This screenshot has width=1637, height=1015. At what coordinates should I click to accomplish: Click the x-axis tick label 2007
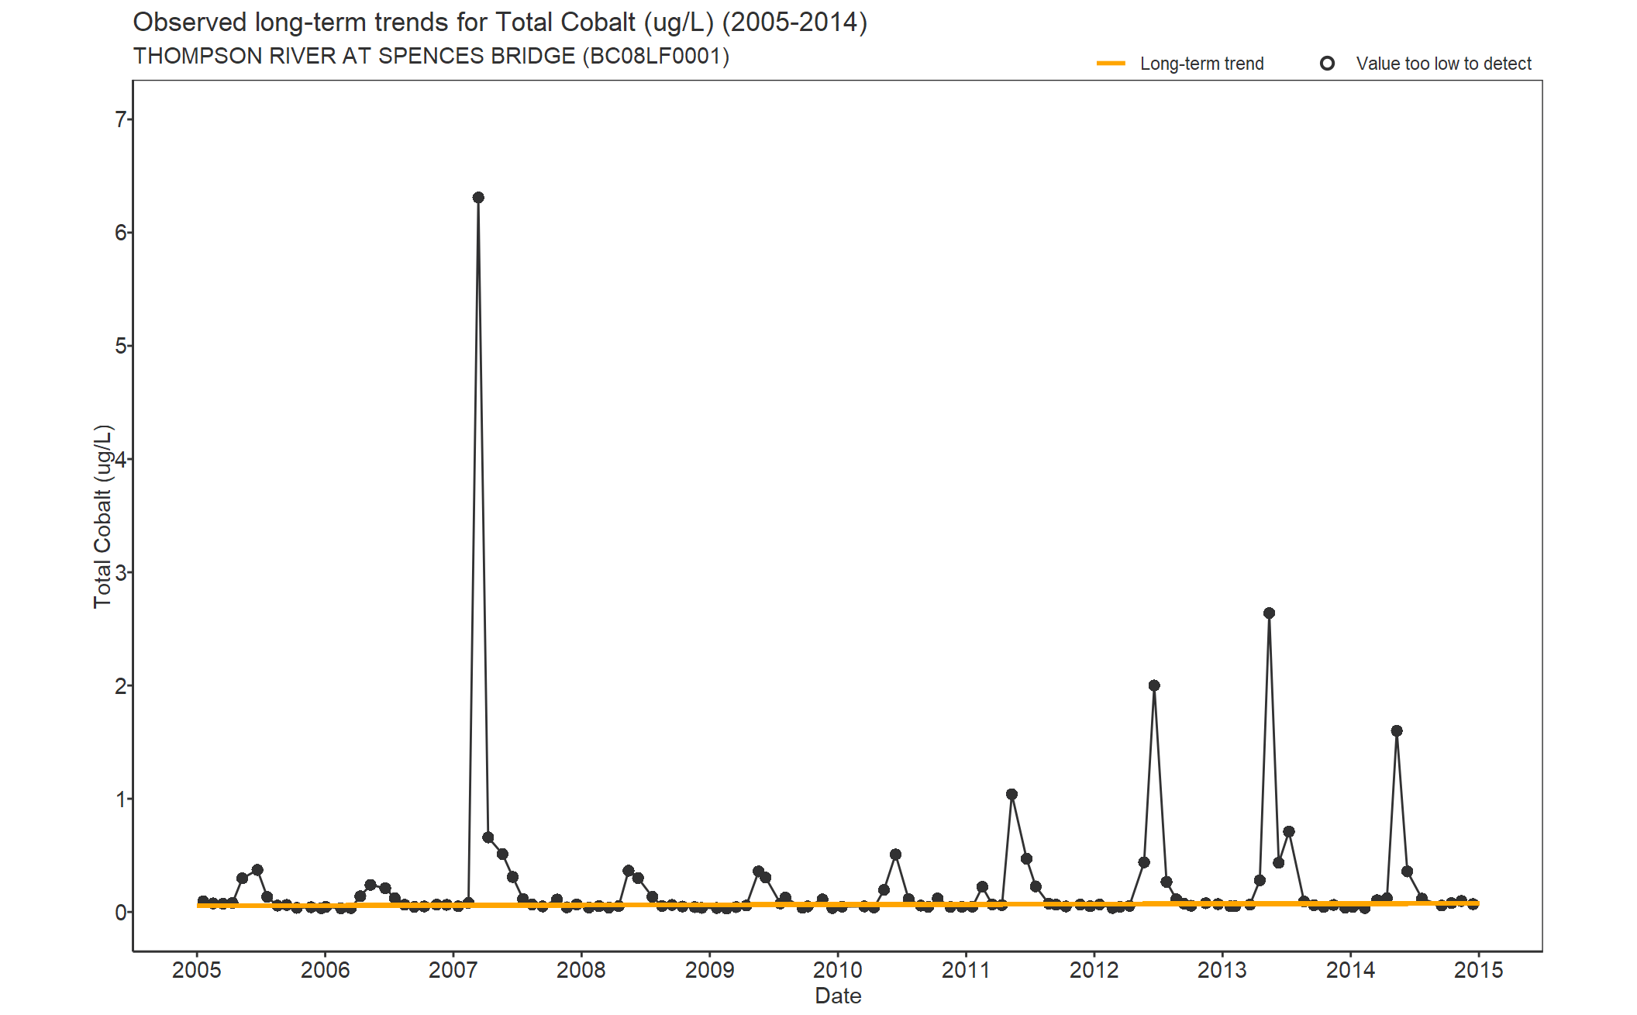453,970
